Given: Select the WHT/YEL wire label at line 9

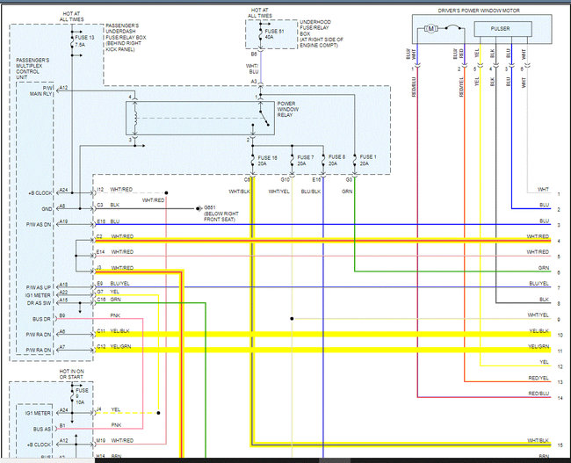Looking at the screenshot, I should [x=538, y=315].
